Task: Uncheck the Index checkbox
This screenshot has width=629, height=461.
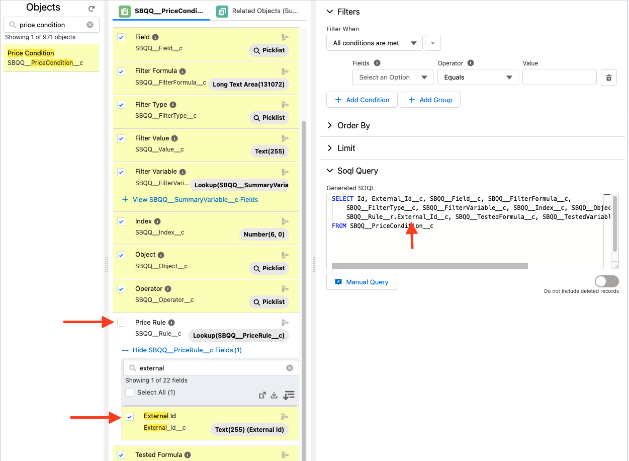Action: click(121, 221)
